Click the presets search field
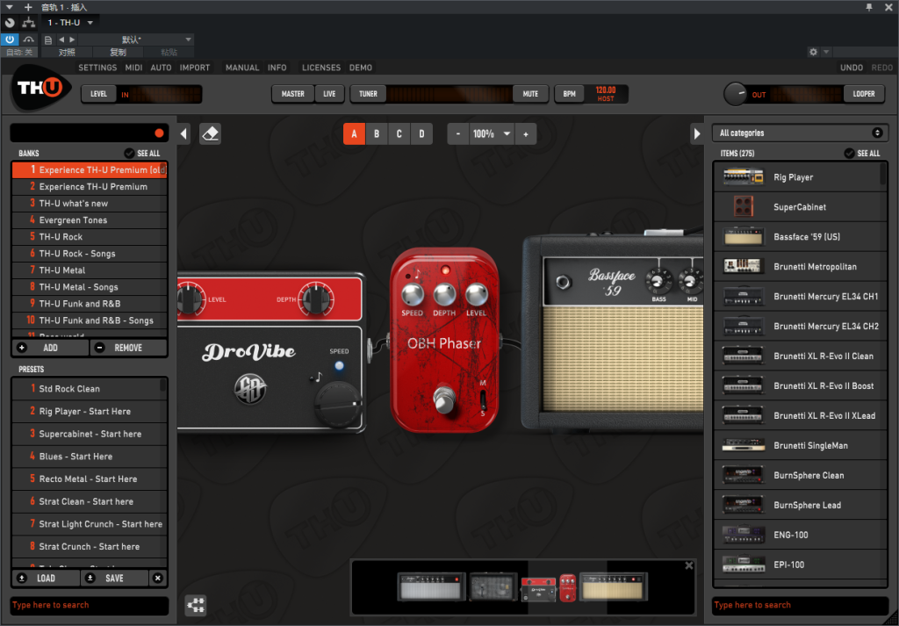Image resolution: width=899 pixels, height=626 pixels. (x=90, y=605)
